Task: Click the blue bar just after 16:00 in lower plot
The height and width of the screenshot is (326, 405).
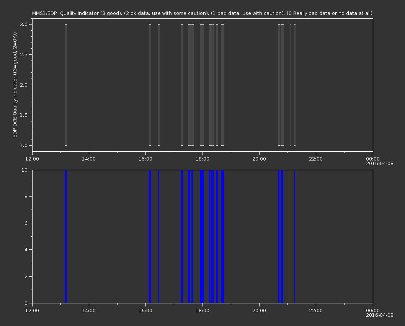Action: [x=150, y=236]
